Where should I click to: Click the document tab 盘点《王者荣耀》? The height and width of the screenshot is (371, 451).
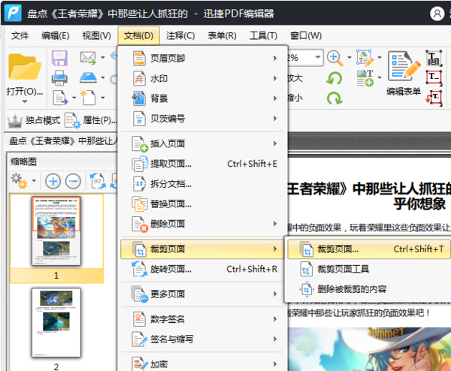click(62, 140)
